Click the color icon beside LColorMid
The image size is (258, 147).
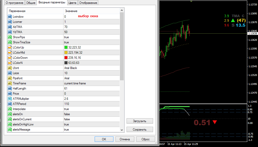[x=10, y=53]
